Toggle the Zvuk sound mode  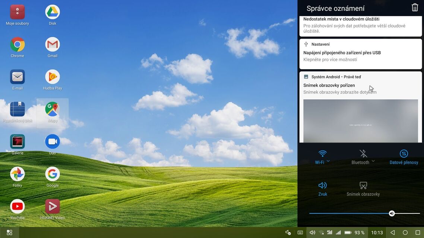(322, 186)
